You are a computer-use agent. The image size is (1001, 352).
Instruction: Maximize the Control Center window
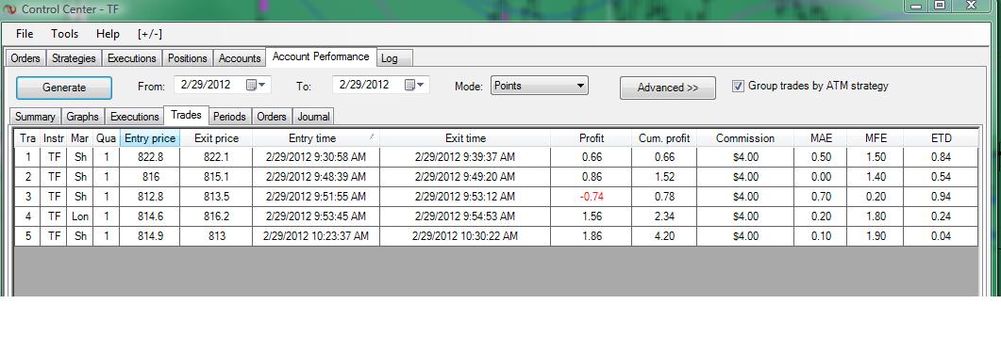pyautogui.click(x=940, y=5)
